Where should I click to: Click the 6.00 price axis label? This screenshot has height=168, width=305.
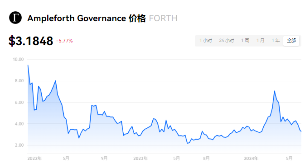[x=19, y=103]
